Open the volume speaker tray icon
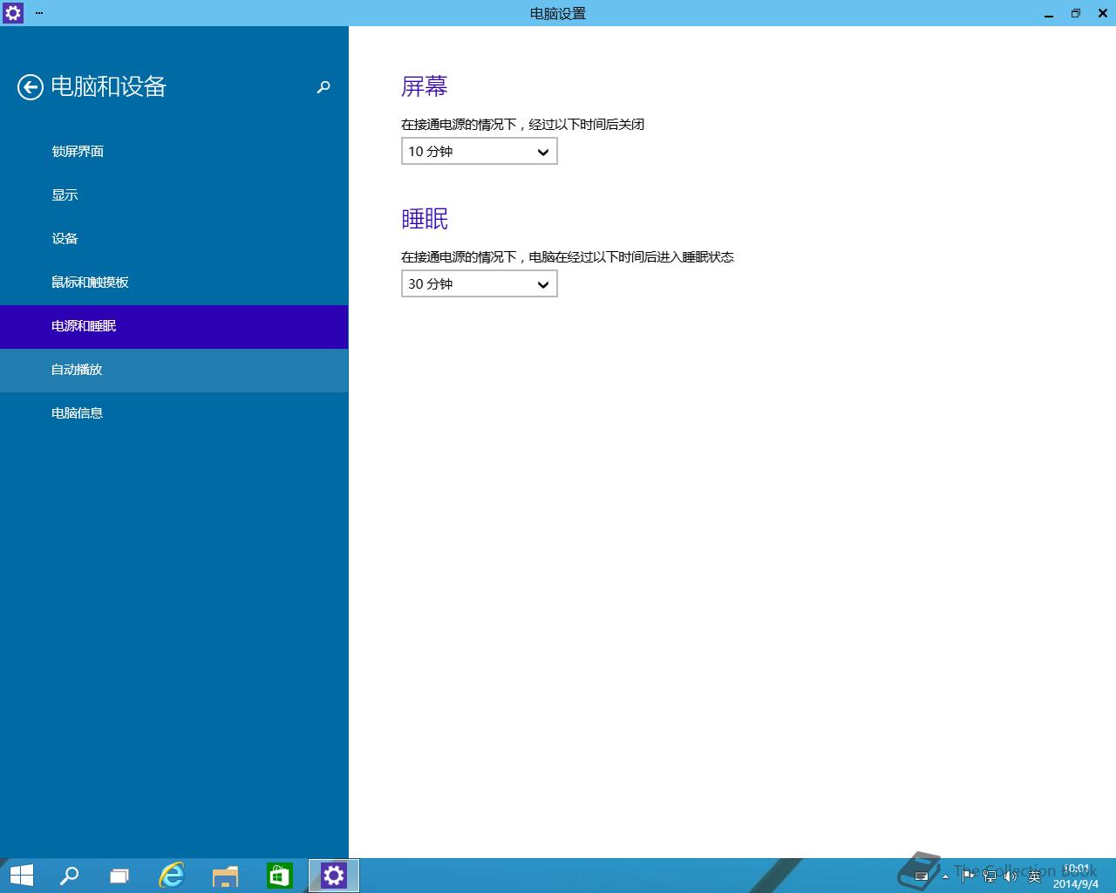 tap(1011, 876)
